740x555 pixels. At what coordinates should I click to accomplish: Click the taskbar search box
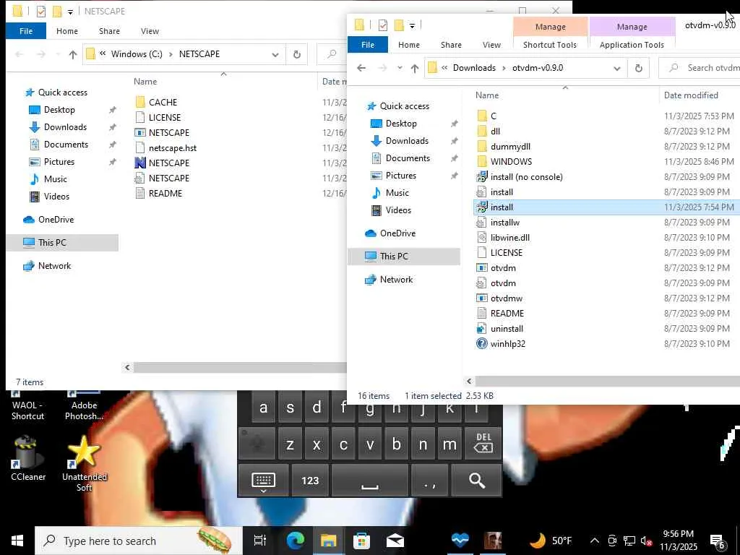coord(138,541)
